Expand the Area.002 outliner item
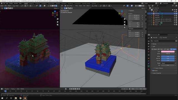178x100 pixels. (152, 16)
